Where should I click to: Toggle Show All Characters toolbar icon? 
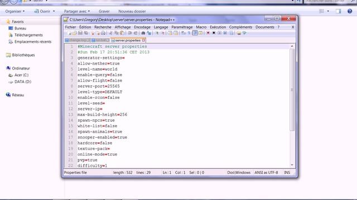click(x=189, y=33)
